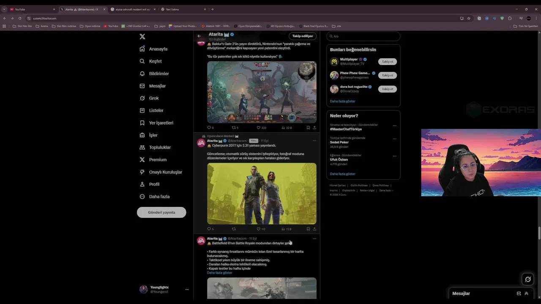Open İşler from the sidebar
The height and width of the screenshot is (304, 541).
pos(149,135)
